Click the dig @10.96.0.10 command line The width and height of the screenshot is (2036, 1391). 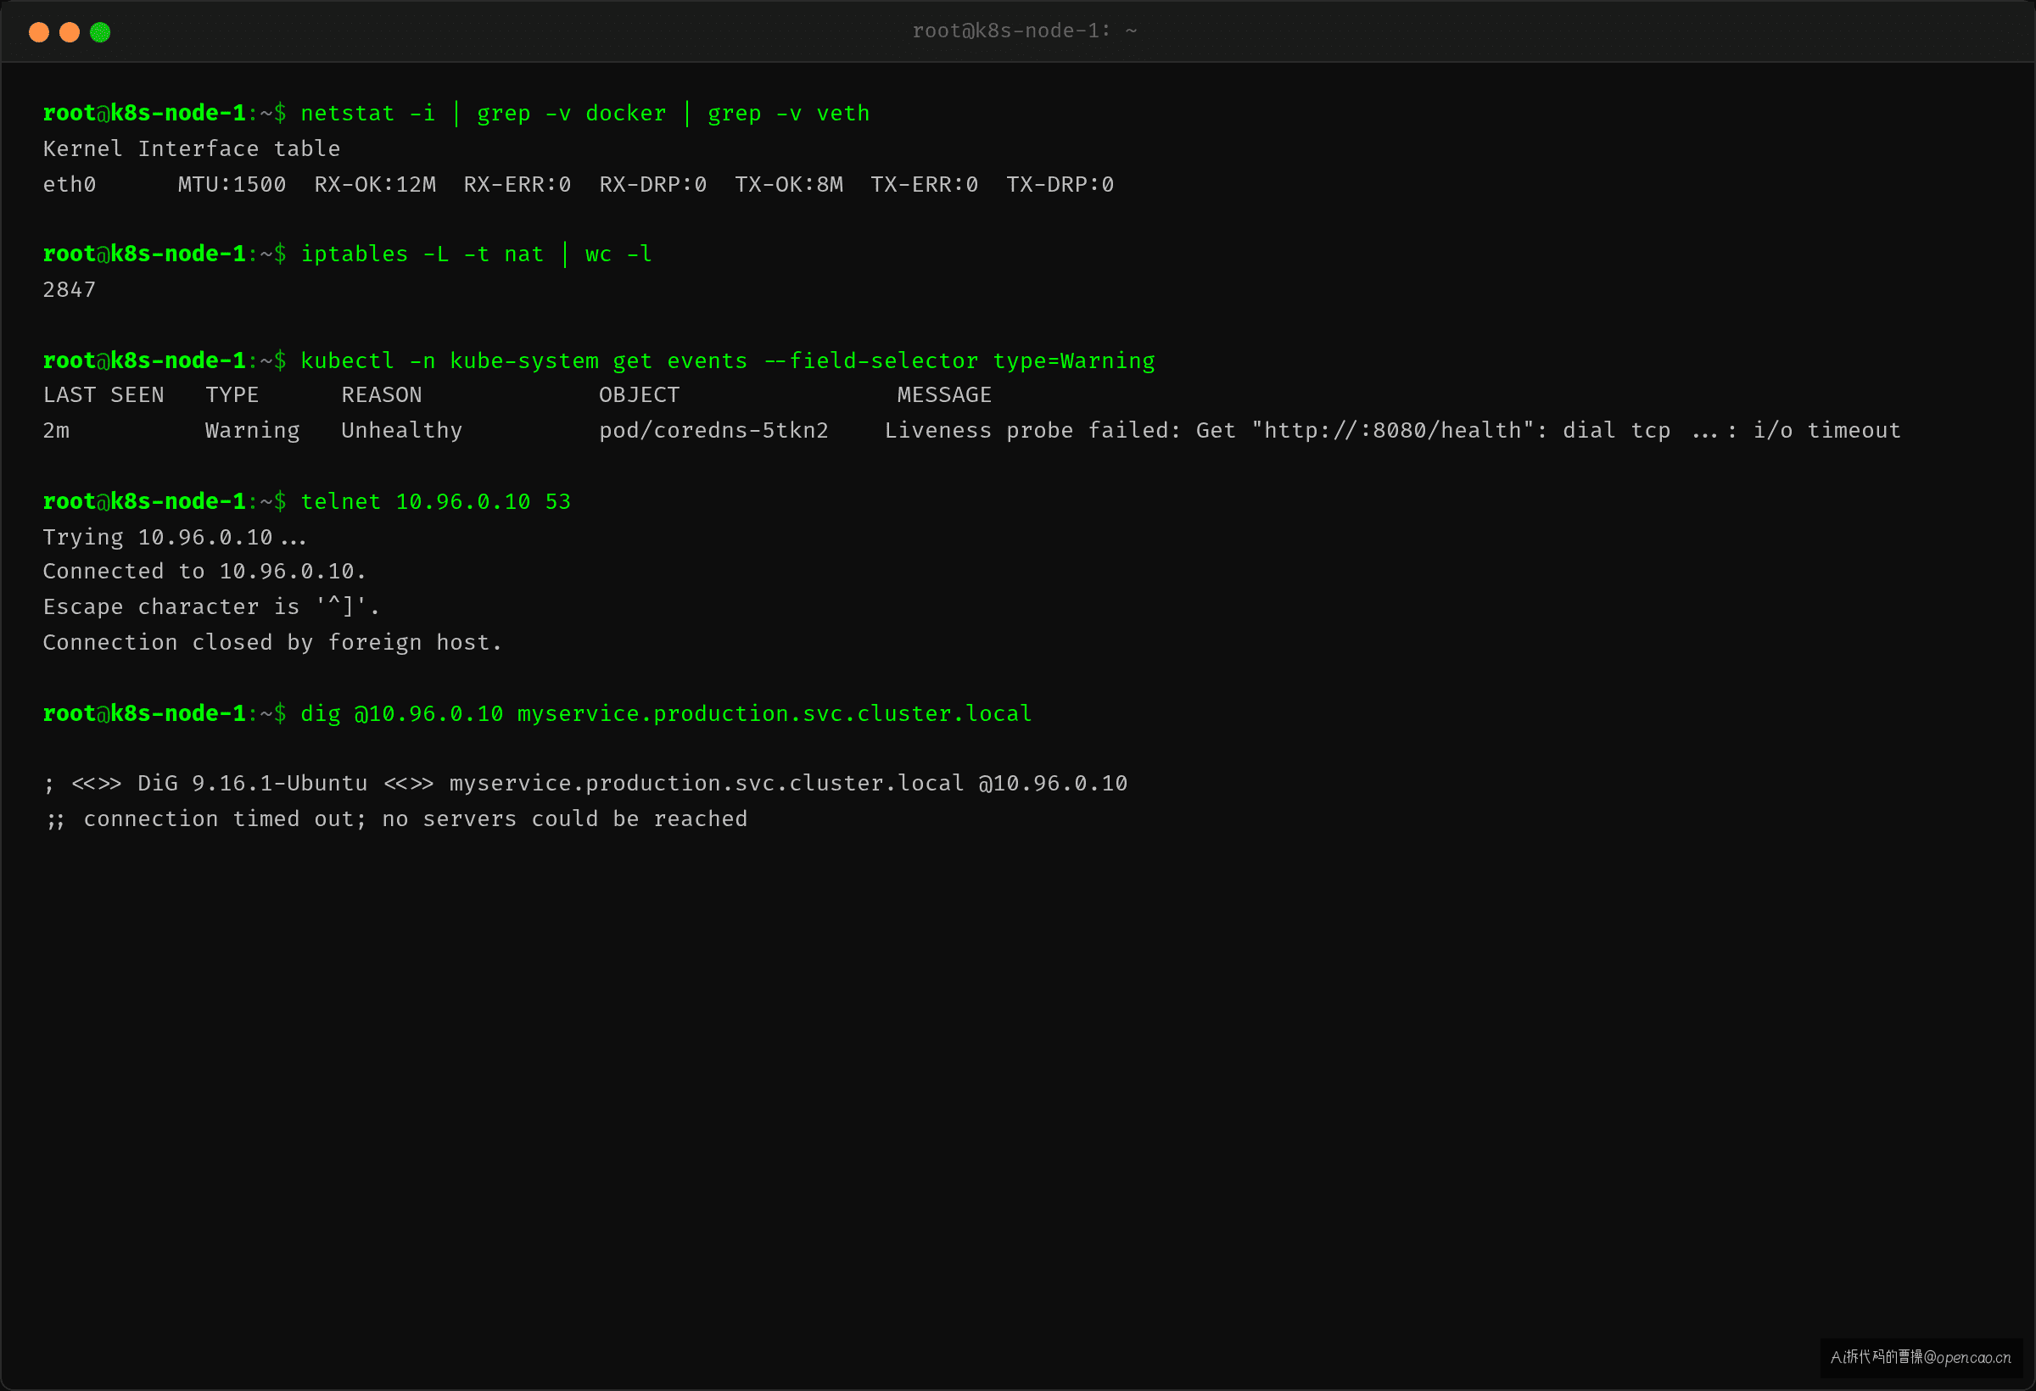tap(666, 713)
